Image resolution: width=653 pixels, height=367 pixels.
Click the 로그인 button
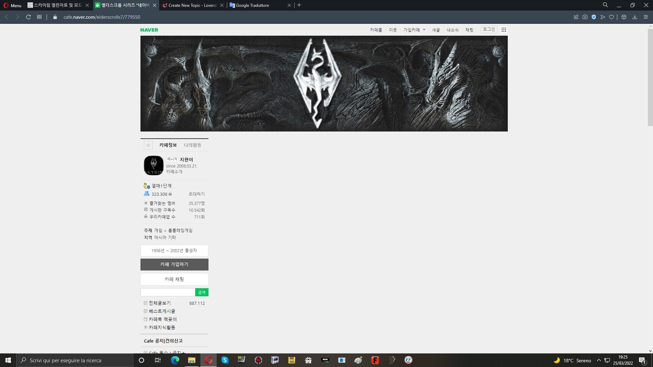click(x=489, y=30)
